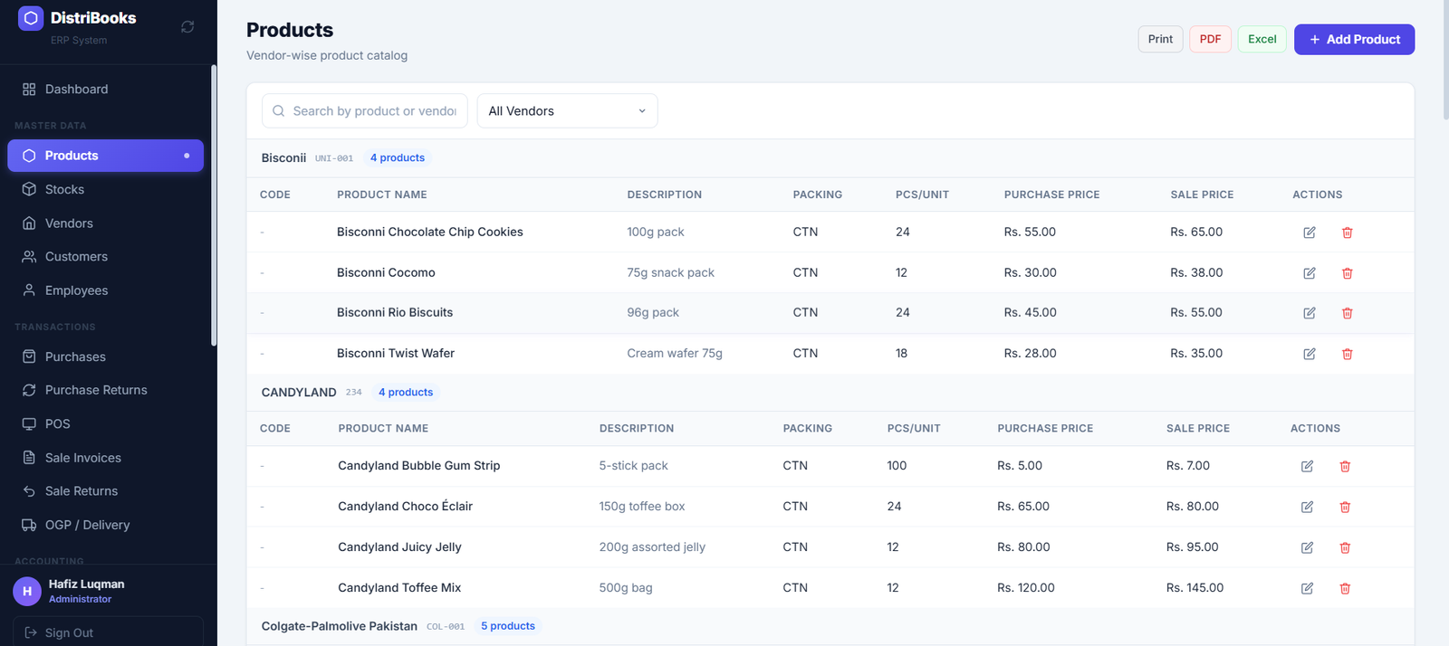Click the POS monitor icon
1449x646 pixels.
[x=29, y=423]
